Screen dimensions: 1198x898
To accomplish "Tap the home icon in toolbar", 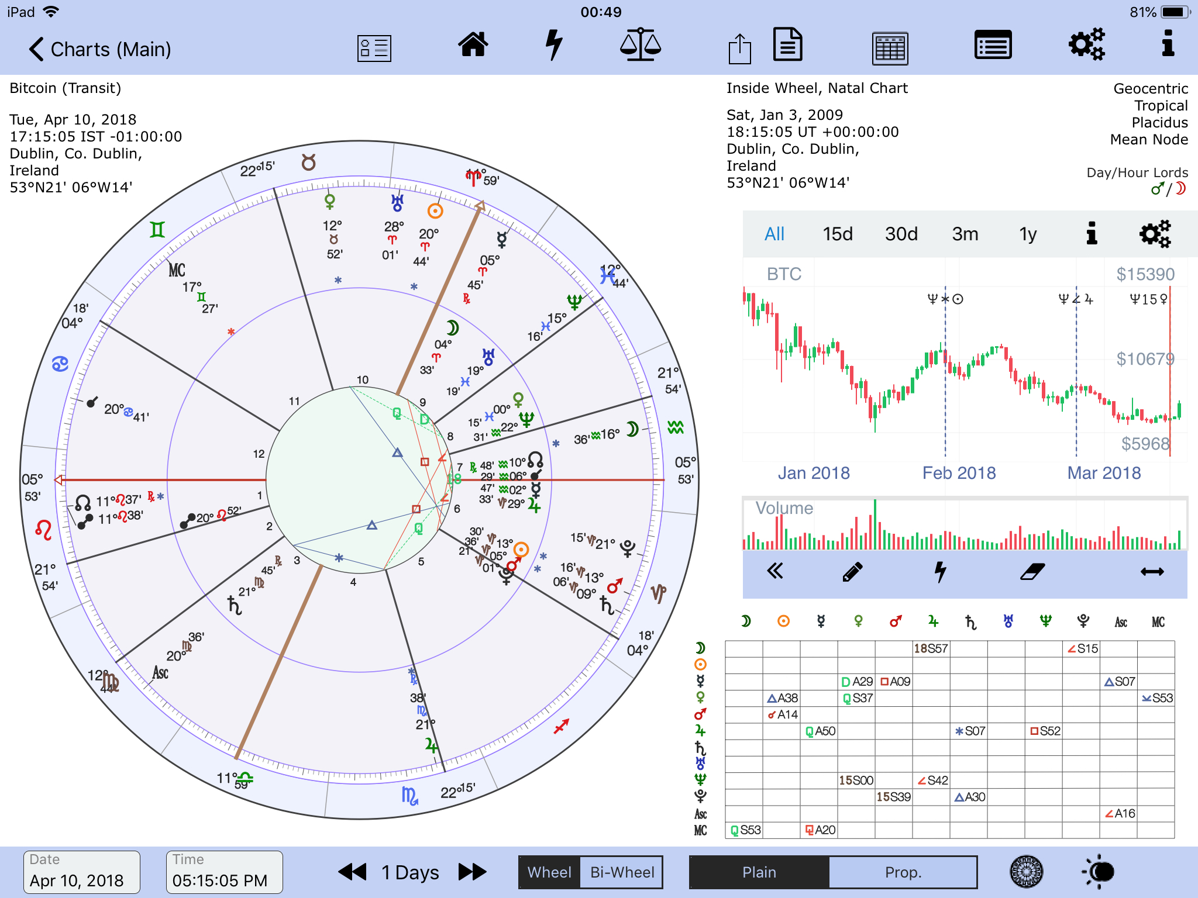I will (473, 44).
